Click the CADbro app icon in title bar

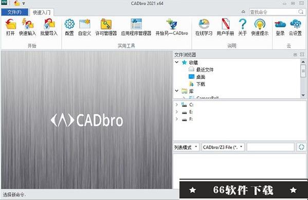(4, 3)
